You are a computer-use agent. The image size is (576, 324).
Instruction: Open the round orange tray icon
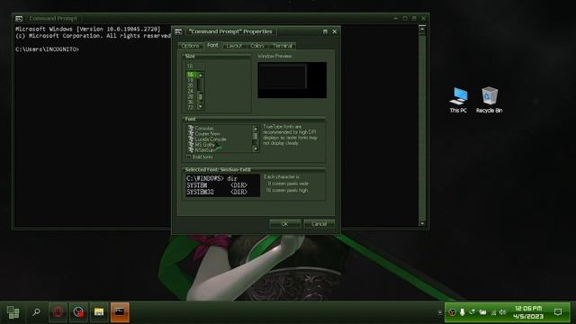453,312
